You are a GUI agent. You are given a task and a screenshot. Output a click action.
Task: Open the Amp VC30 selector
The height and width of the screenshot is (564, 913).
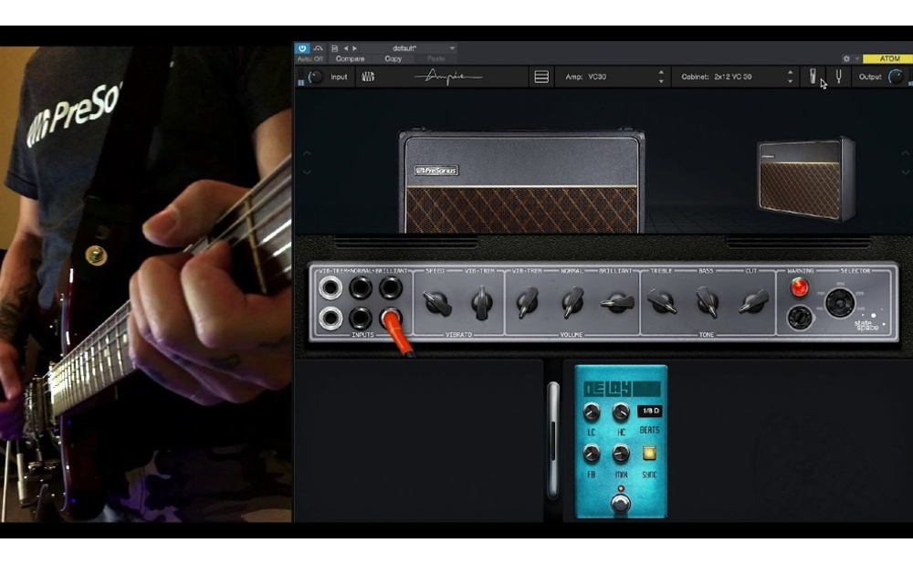[614, 78]
